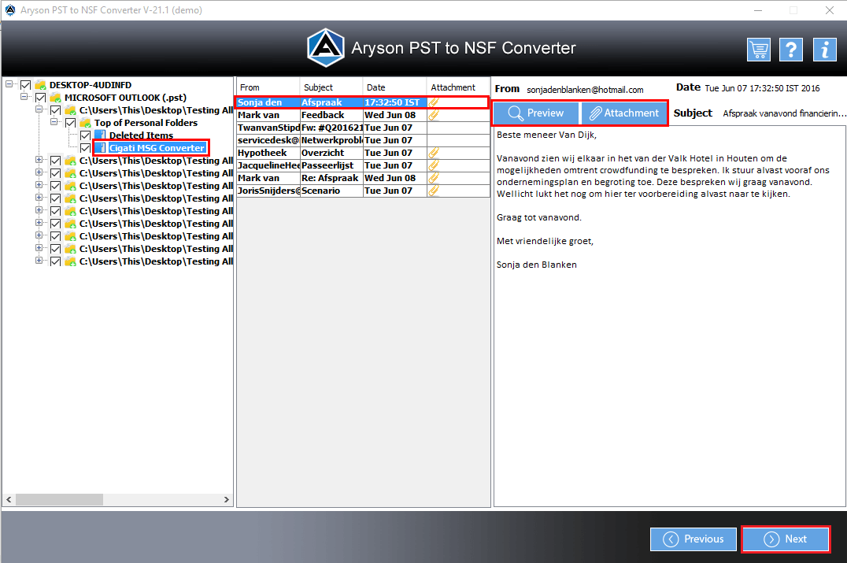Select the JacquelineHee Passeerlijst email
This screenshot has height=563, width=847.
coord(363,165)
